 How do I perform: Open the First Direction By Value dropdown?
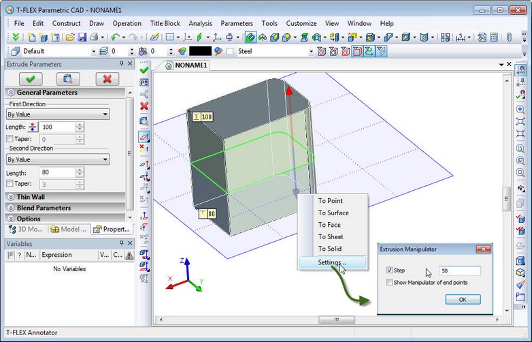click(58, 114)
